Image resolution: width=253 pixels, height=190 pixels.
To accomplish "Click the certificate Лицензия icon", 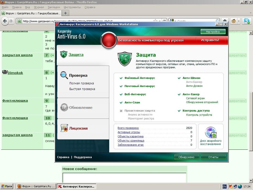I will (x=64, y=128).
